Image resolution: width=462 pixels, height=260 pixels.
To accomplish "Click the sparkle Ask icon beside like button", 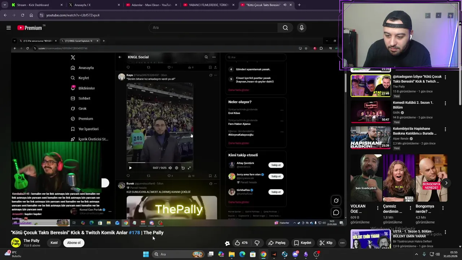I will [227, 243].
